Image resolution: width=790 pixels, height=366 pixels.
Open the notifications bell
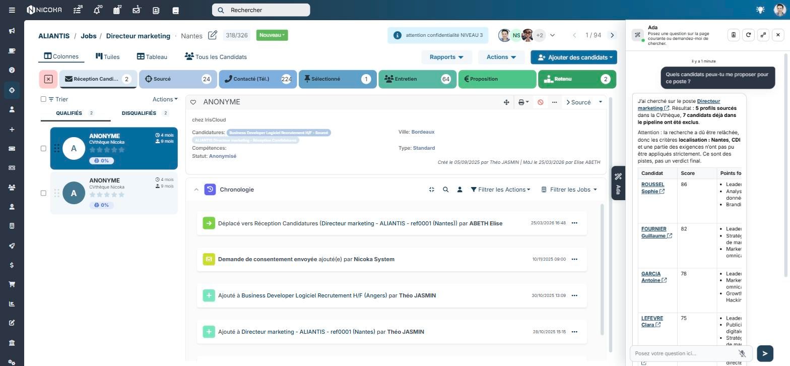click(x=97, y=10)
